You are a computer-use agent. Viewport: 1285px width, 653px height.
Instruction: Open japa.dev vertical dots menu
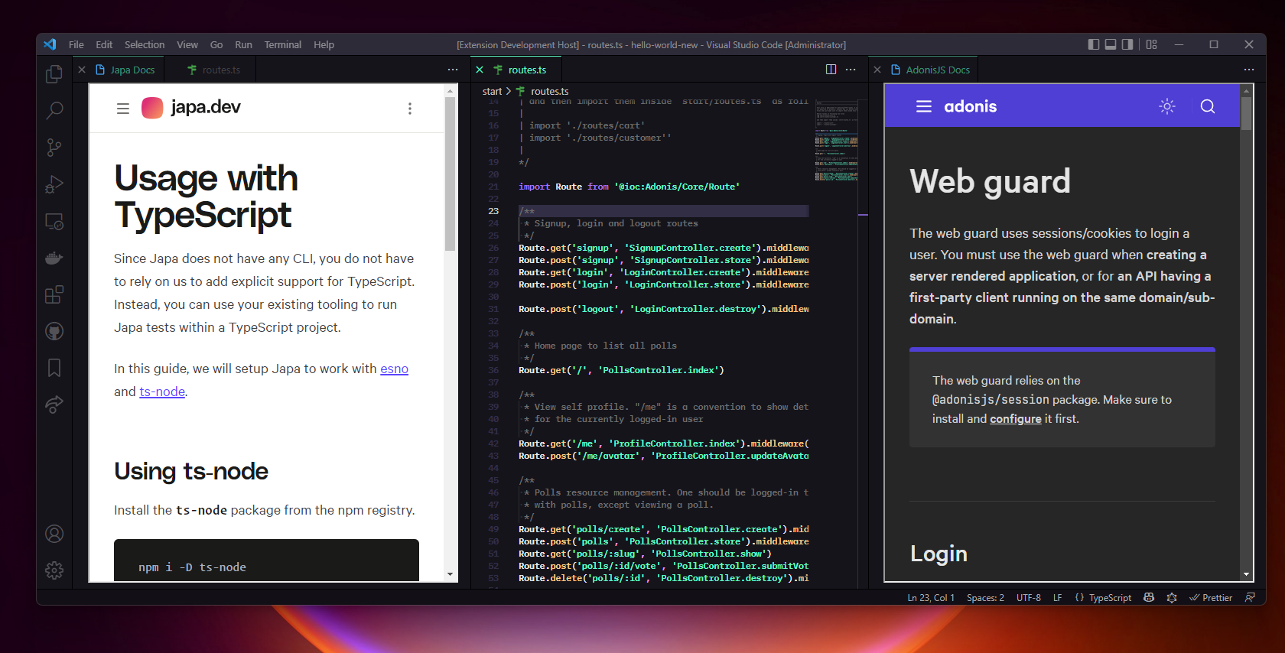410,109
